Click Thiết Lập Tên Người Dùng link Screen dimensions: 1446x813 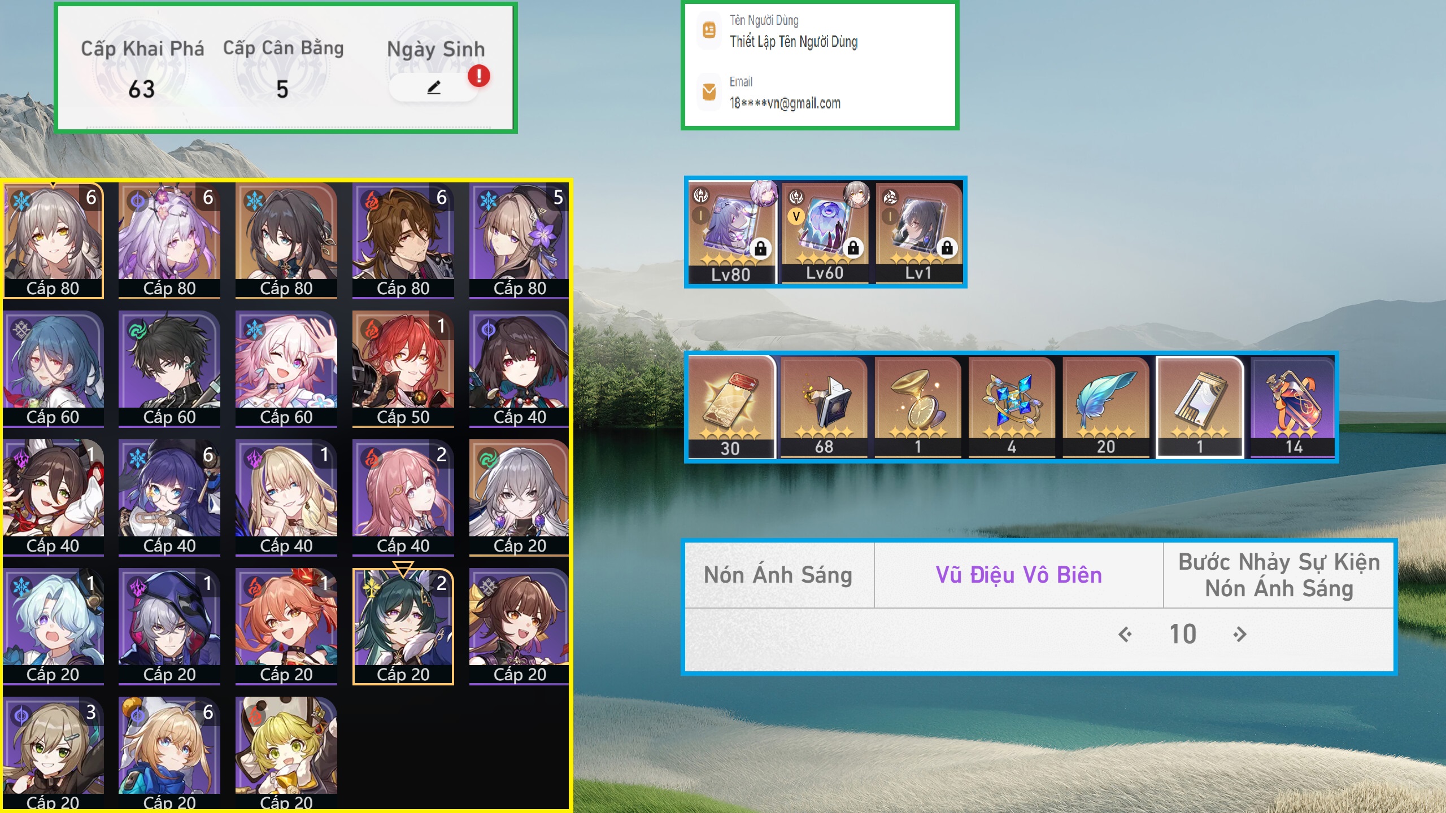794,42
